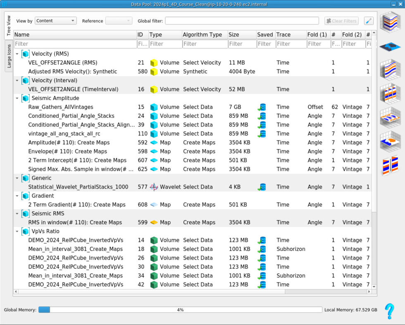
Task: Click yellow volume icon of VEL_OFFSET2ANGLE (TimeInterval)
Action: pos(154,89)
